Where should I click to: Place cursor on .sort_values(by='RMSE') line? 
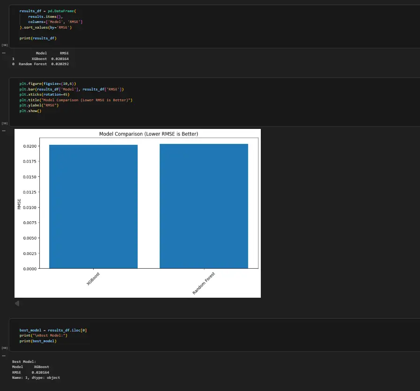(45, 27)
